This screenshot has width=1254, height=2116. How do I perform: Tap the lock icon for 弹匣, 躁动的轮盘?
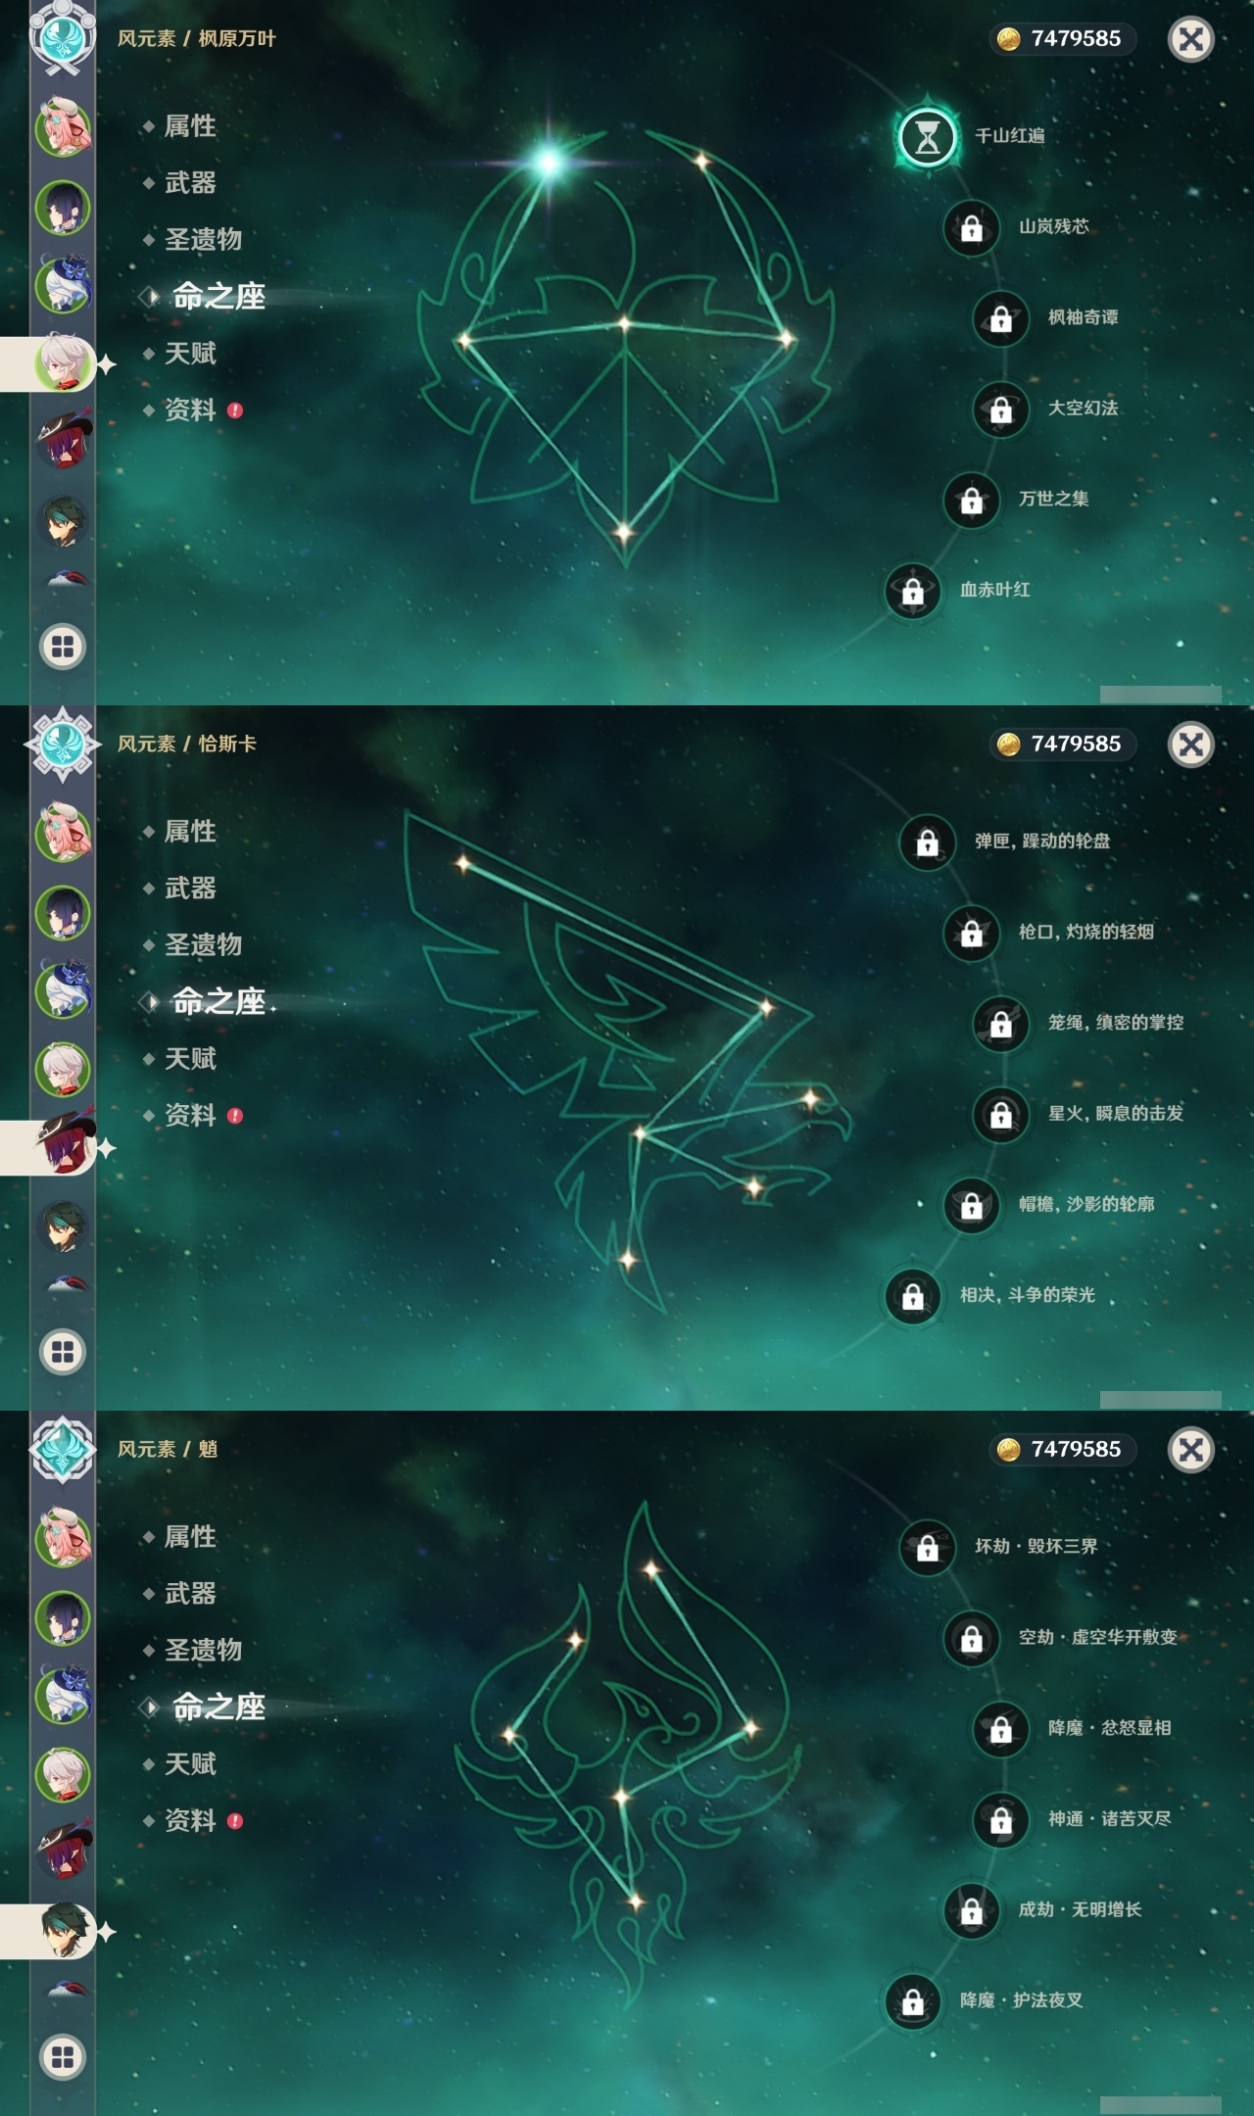(927, 842)
